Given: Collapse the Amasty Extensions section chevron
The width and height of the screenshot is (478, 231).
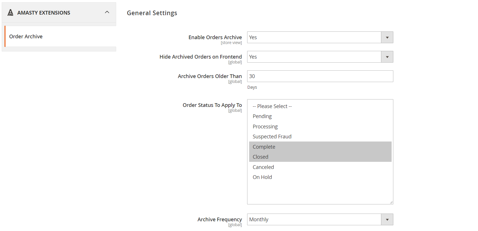Looking at the screenshot, I should [107, 12].
